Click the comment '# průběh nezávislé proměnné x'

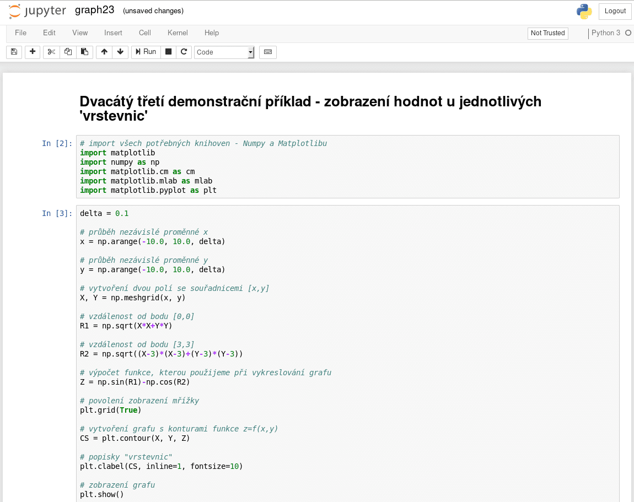click(144, 233)
